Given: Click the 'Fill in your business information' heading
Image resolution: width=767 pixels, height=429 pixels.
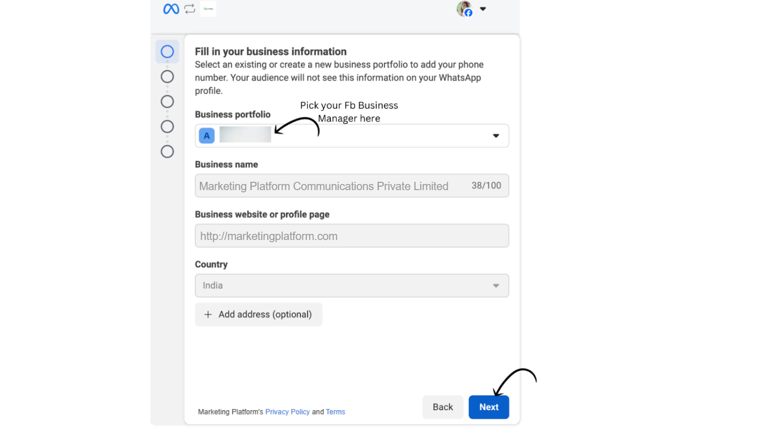Looking at the screenshot, I should [x=271, y=52].
